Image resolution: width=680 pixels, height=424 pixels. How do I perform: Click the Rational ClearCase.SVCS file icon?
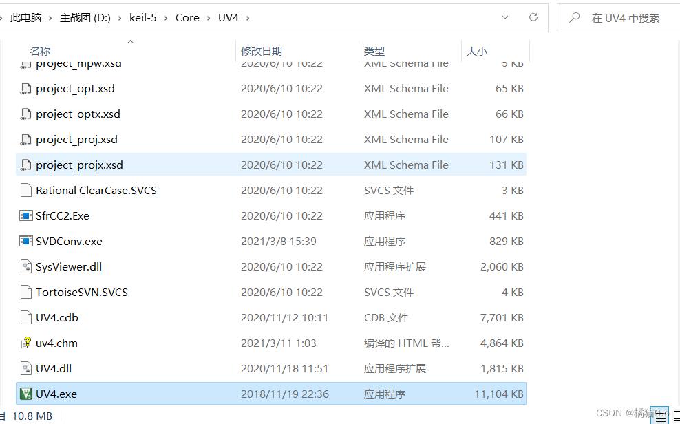[x=26, y=191]
